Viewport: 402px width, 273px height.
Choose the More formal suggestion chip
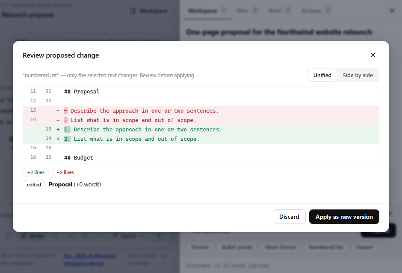point(281,247)
